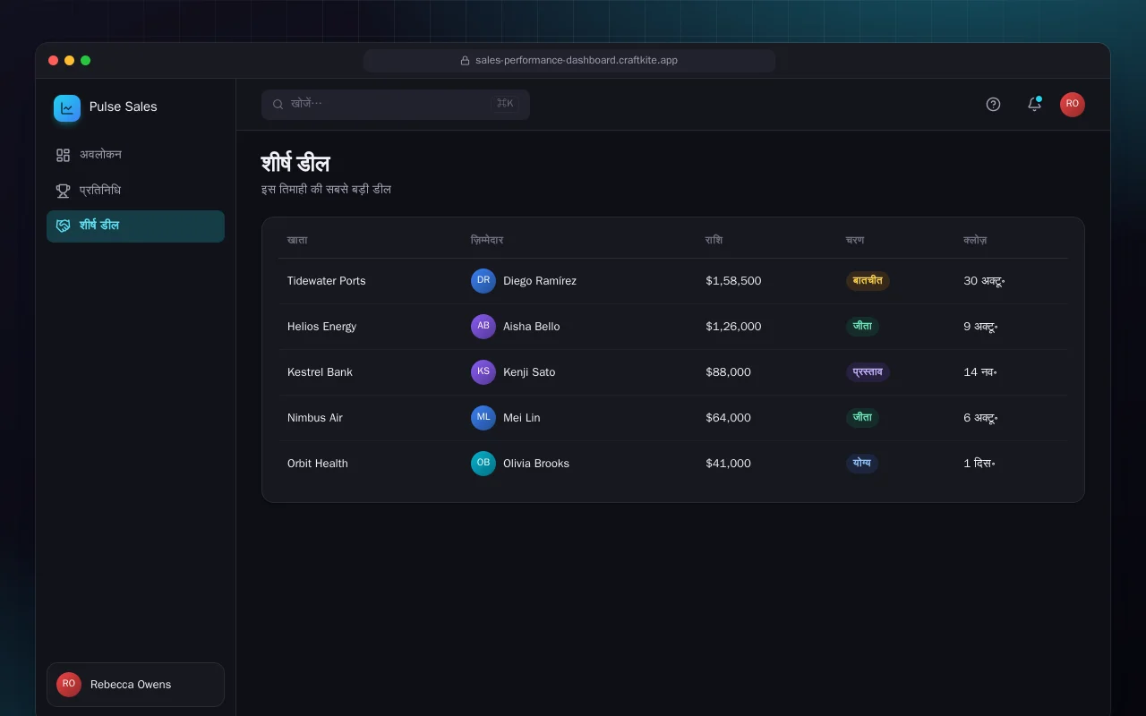Click the Kestrel Bank account name

point(320,372)
